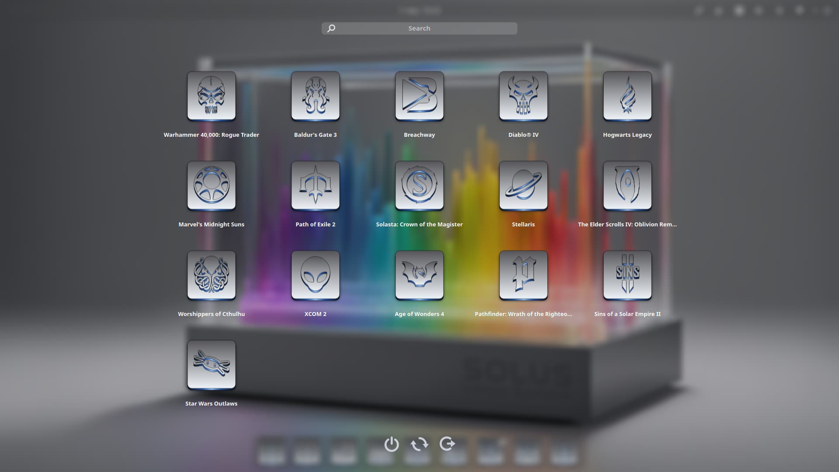
Task: Launch the Breachway game icon
Action: (419, 96)
